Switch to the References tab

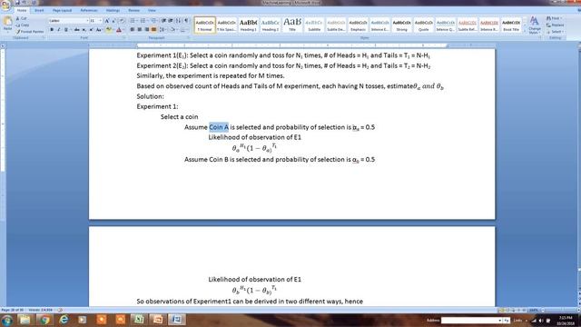pos(89,10)
